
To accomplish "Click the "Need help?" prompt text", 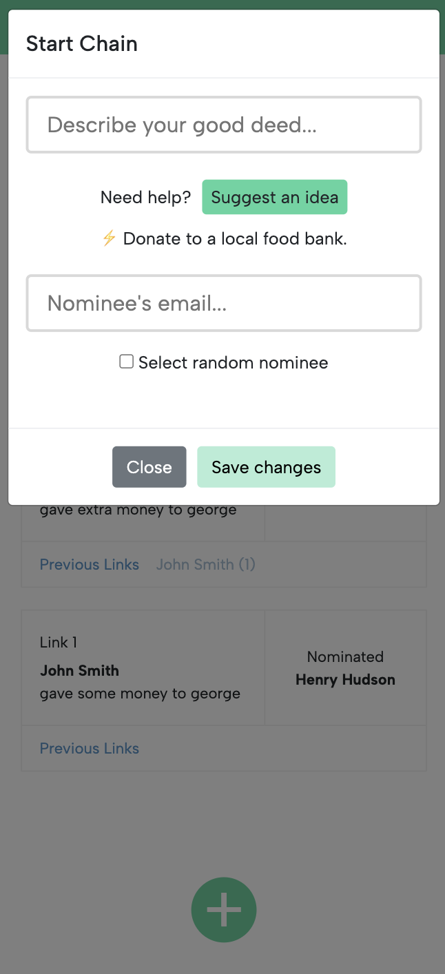I will pos(145,198).
